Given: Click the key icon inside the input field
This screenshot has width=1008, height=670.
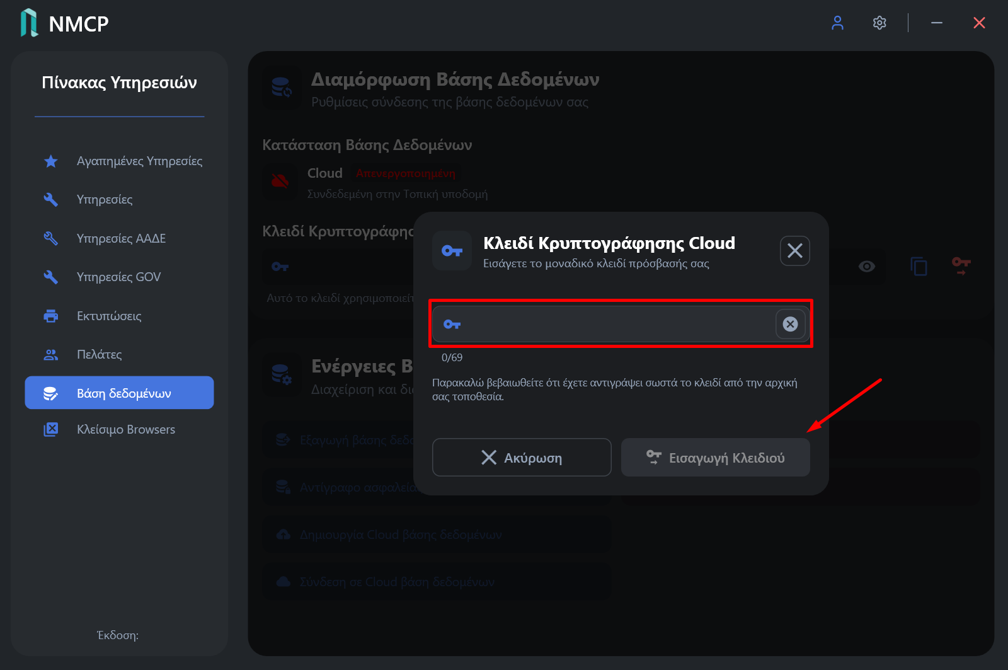Looking at the screenshot, I should point(452,324).
